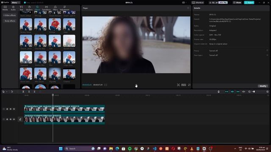Select the Motion Blur effect thumbnail
271x152 pixels.
click(40, 57)
